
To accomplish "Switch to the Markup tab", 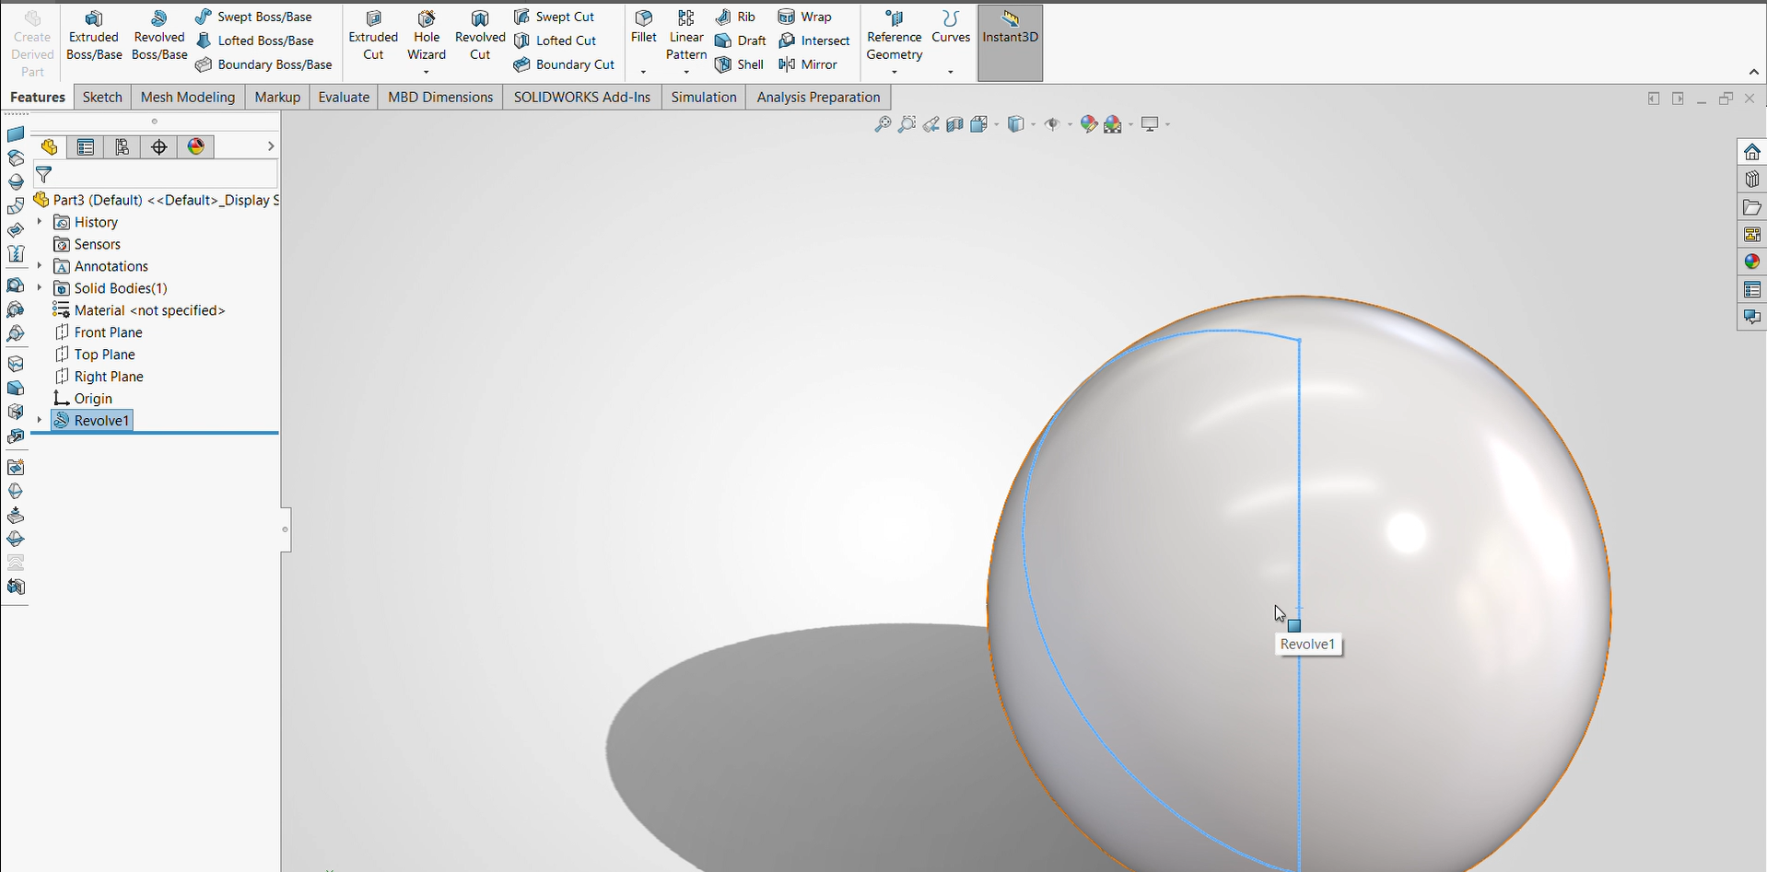I will (x=277, y=97).
